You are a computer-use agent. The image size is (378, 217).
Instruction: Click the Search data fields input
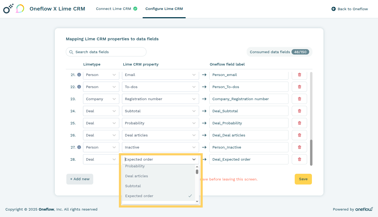109,52
